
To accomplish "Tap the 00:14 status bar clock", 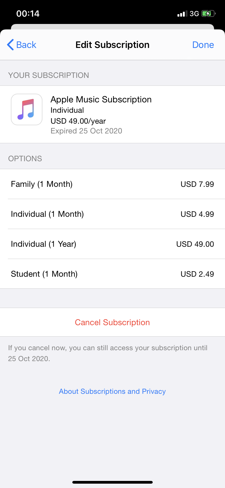I will 28,14.
